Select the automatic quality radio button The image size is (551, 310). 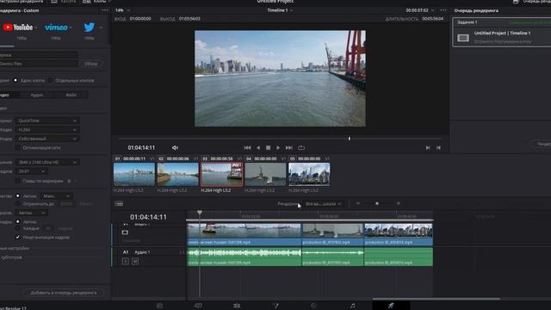(17, 195)
